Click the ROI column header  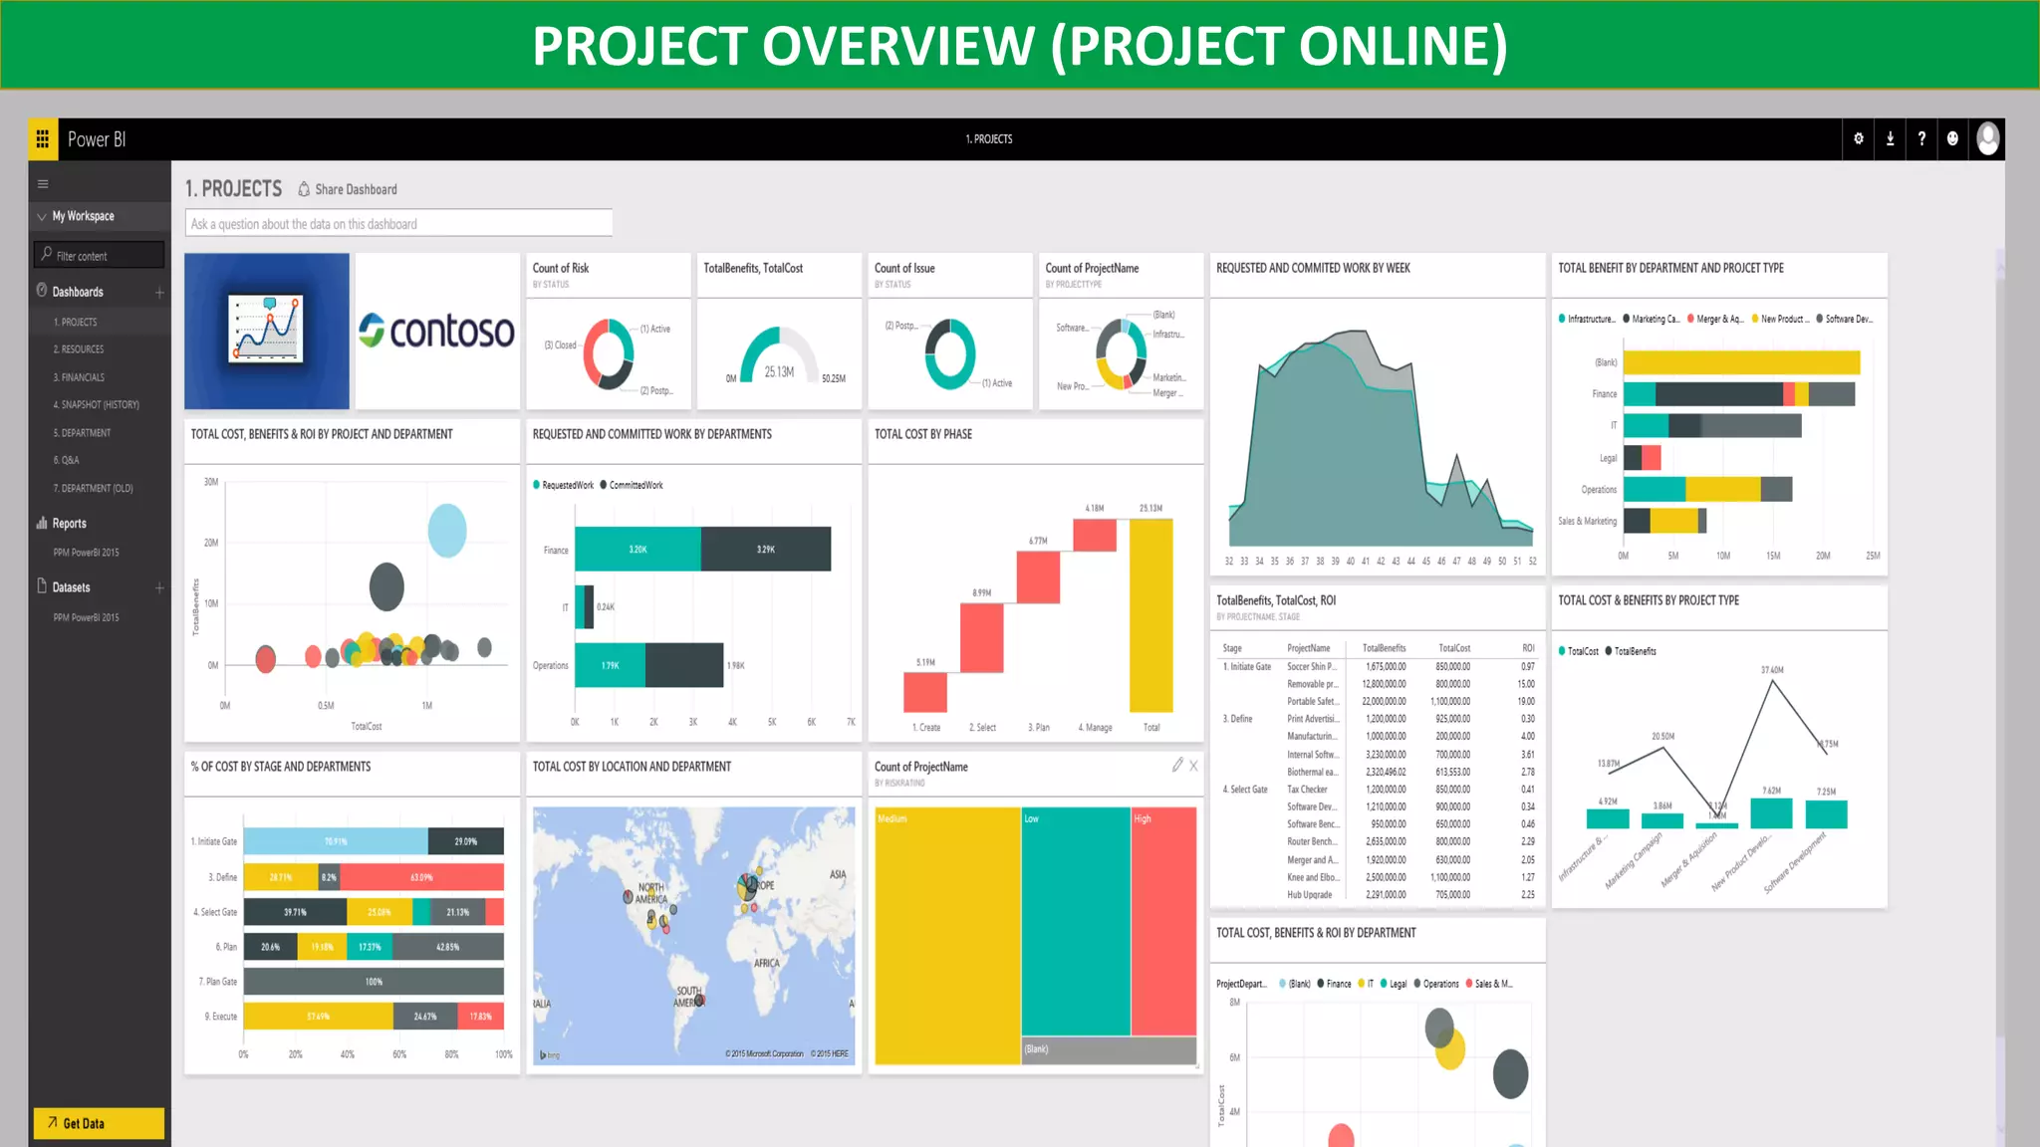(1528, 648)
